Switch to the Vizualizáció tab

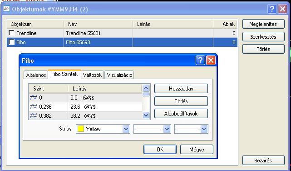click(x=119, y=75)
